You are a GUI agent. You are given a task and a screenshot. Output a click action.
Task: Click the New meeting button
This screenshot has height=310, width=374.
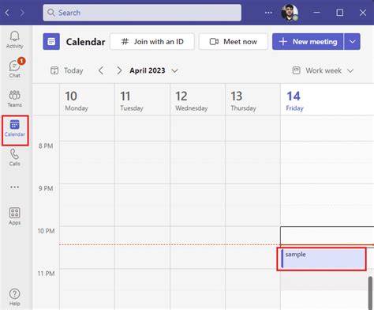308,41
